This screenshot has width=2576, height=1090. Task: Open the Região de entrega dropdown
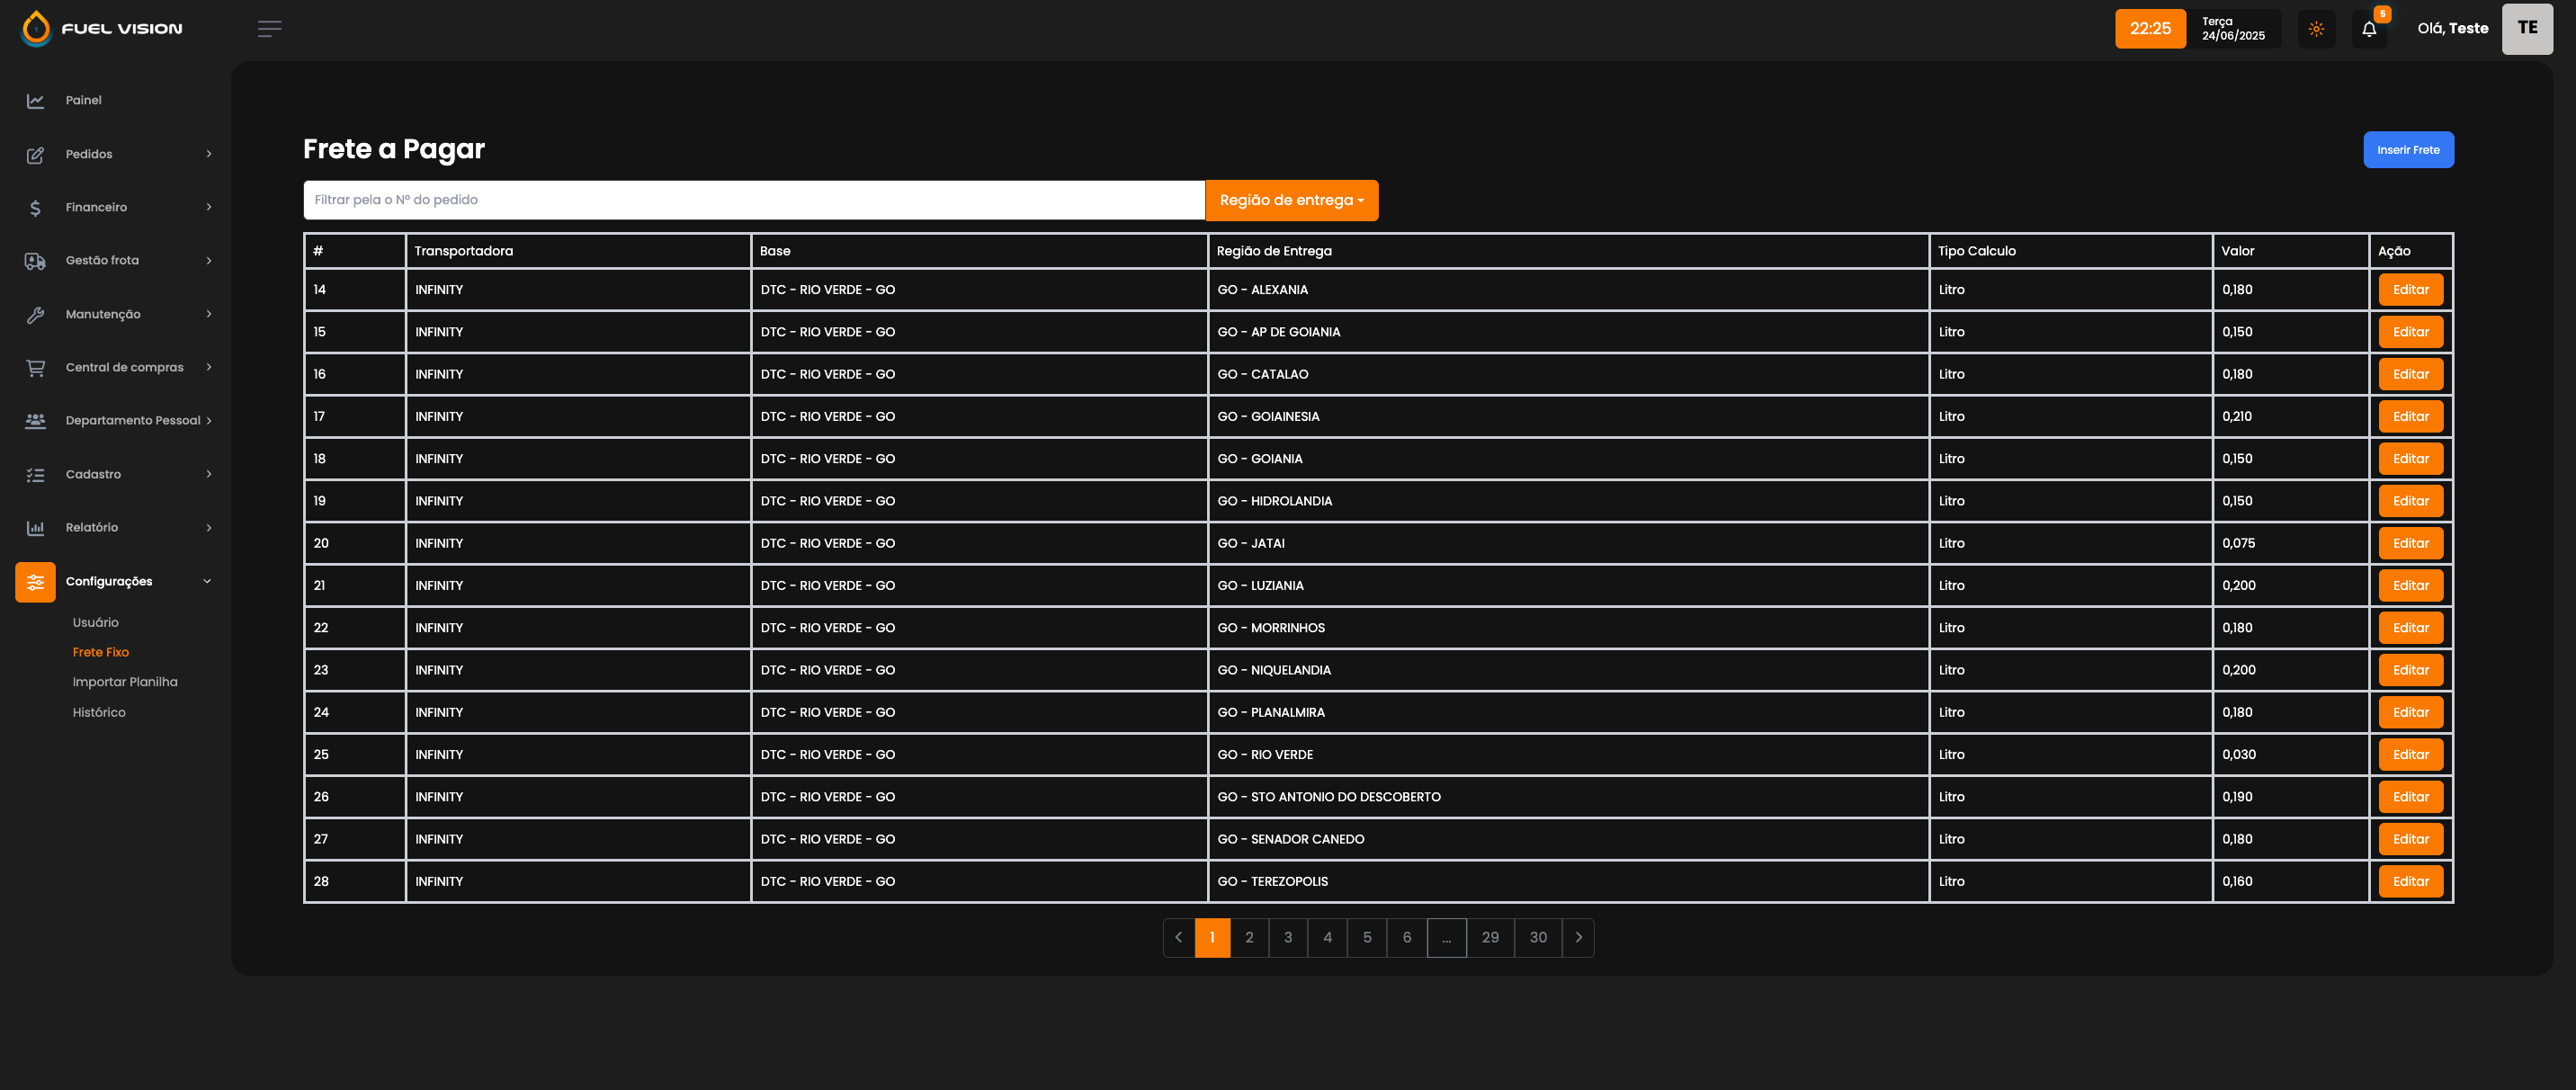[1291, 201]
